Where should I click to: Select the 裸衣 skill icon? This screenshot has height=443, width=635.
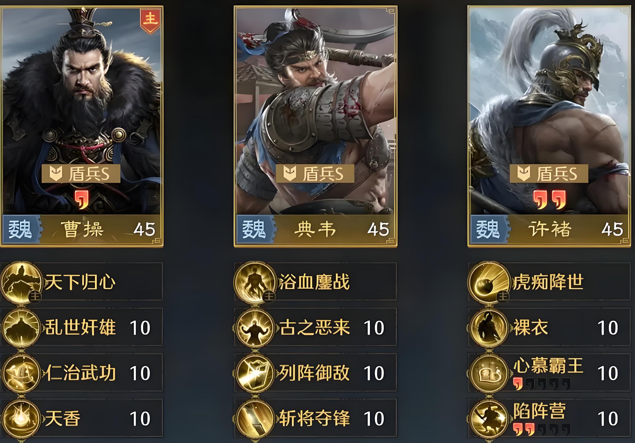(x=488, y=328)
